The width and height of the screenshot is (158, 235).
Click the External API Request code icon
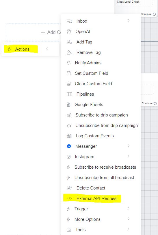coord(69,198)
